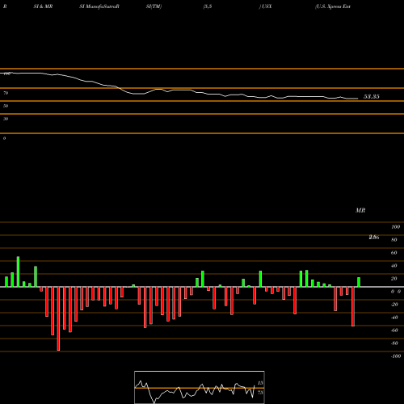This screenshot has height=404, width=404.
Task: Click the -60 label on the MR axis
Action: point(394,330)
